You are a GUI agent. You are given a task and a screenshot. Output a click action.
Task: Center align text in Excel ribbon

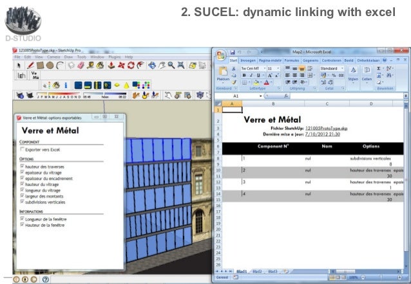click(294, 75)
